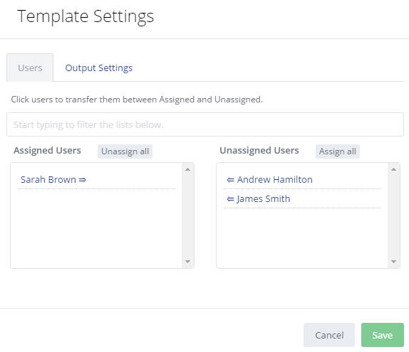409x352 pixels.
Task: Assign all users with Assign all
Action: 338,151
